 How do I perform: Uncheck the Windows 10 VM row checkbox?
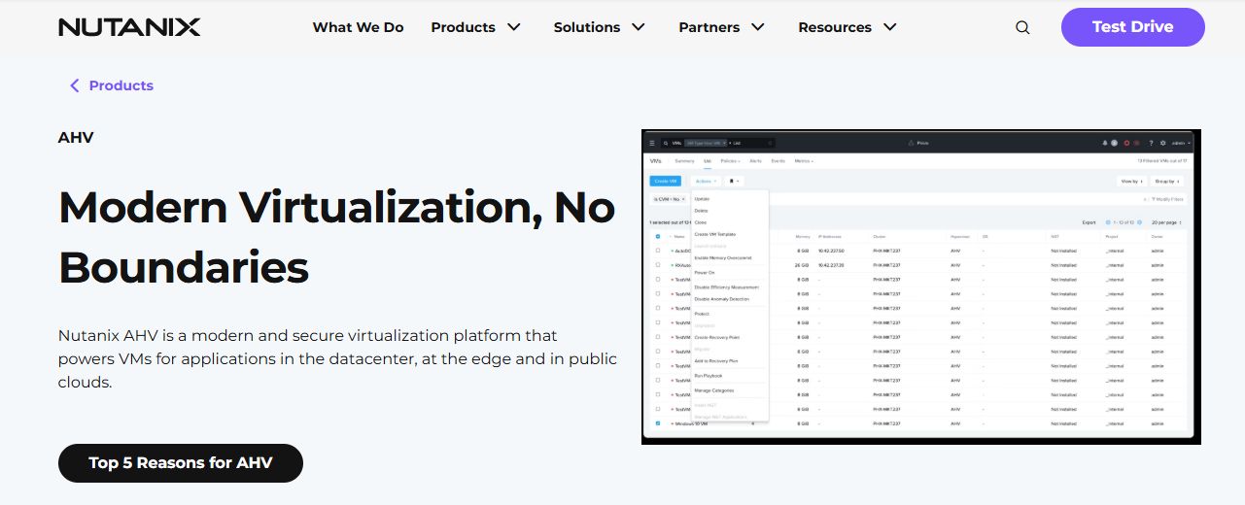click(658, 423)
